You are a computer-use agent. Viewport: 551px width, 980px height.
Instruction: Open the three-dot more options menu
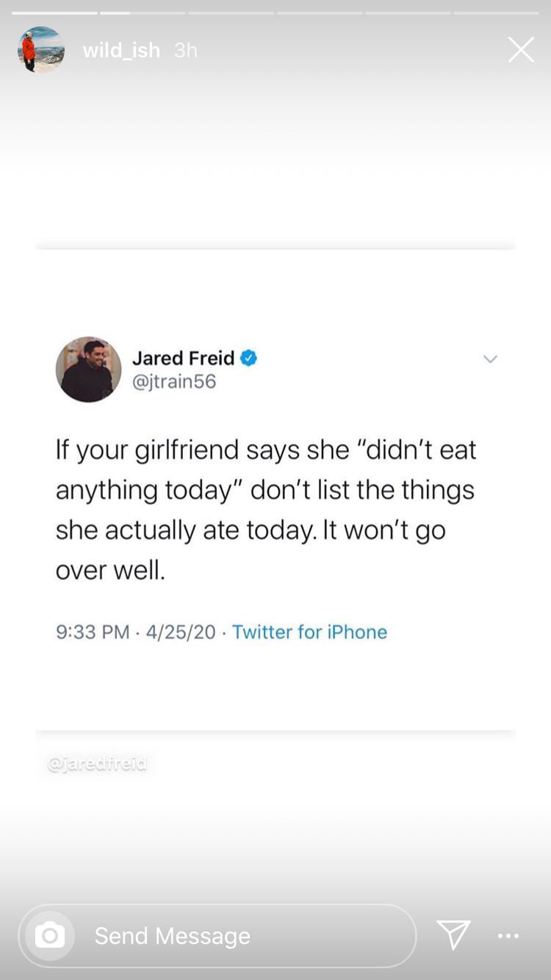click(508, 936)
